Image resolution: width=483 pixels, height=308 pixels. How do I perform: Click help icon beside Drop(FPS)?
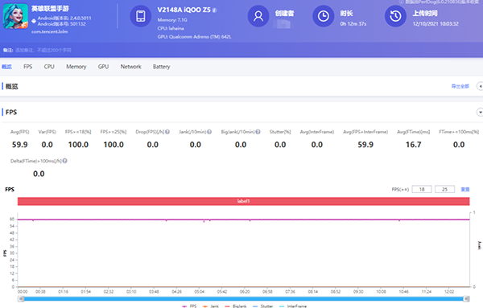click(167, 132)
